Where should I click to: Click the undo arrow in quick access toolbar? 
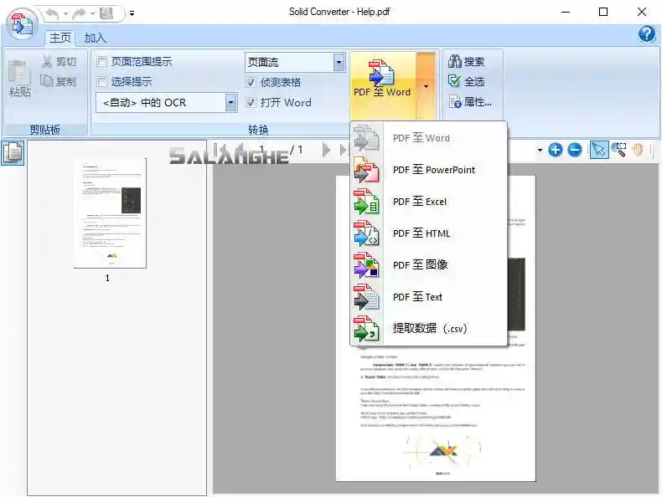tap(52, 14)
